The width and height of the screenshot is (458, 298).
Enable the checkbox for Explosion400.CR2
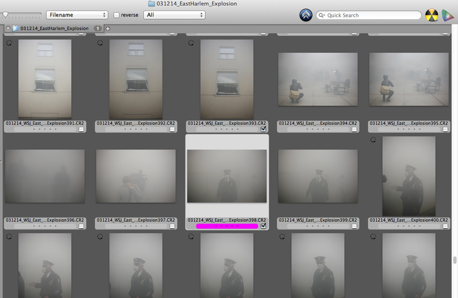445,226
